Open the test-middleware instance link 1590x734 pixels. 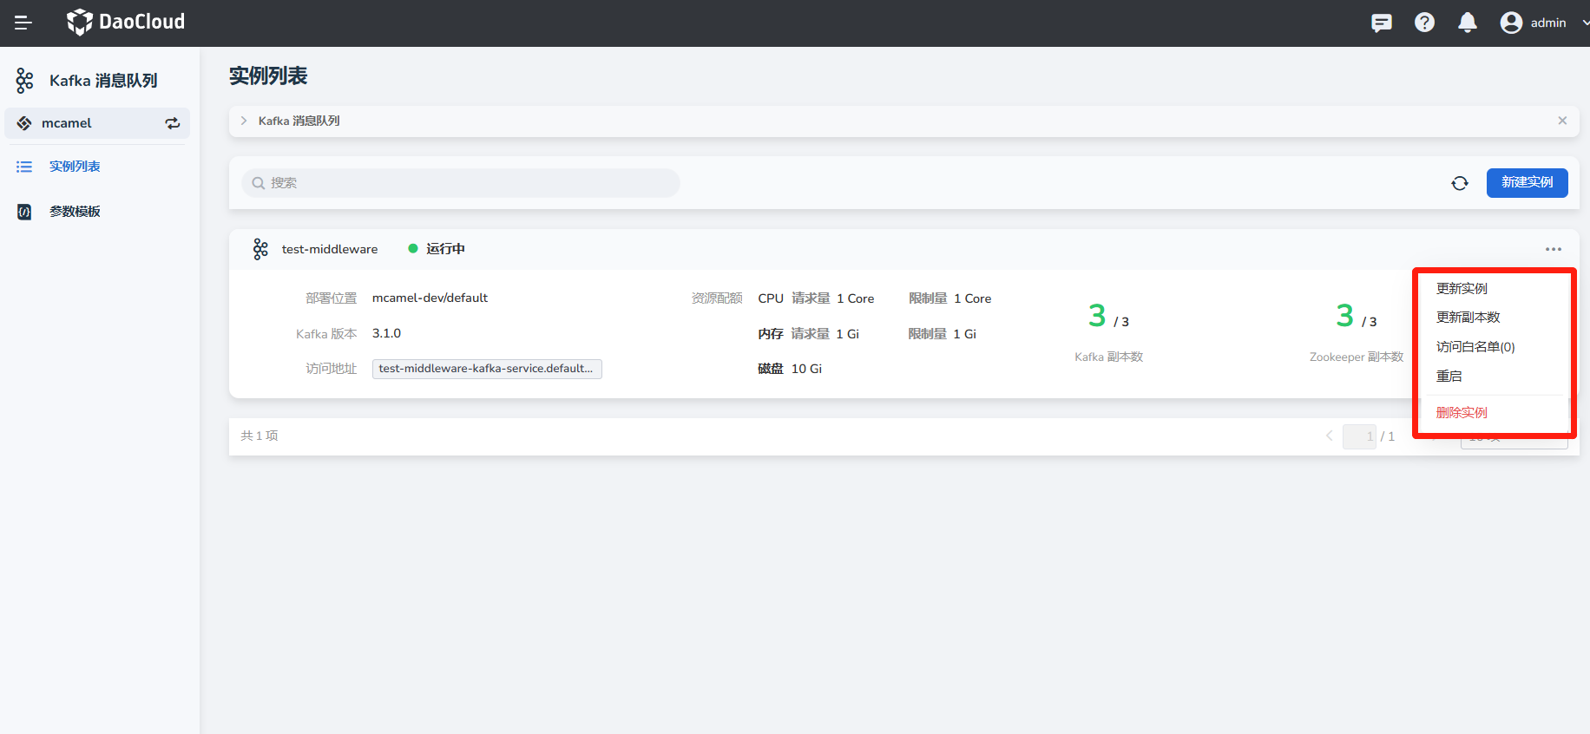point(329,249)
